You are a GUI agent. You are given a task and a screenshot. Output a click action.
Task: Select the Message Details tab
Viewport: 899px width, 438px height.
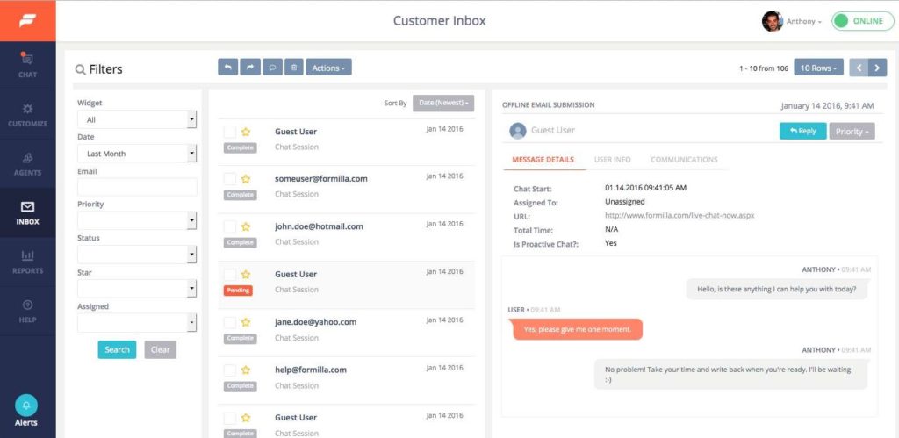click(x=543, y=160)
